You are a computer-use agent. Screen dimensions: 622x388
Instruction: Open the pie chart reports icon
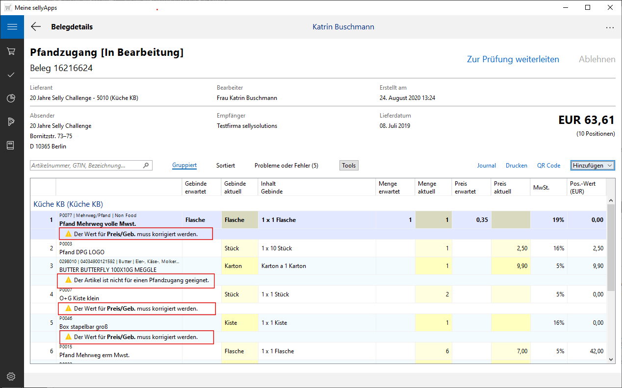(x=12, y=98)
